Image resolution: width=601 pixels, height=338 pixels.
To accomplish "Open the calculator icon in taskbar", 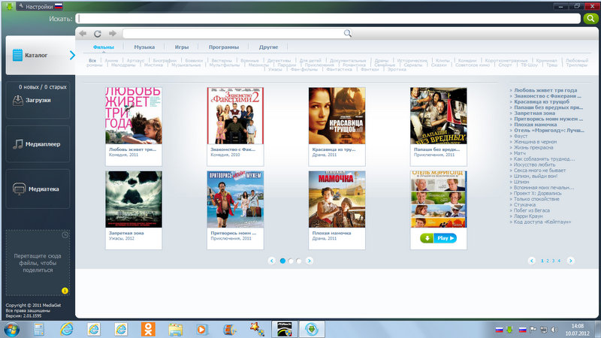I will pyautogui.click(x=39, y=329).
